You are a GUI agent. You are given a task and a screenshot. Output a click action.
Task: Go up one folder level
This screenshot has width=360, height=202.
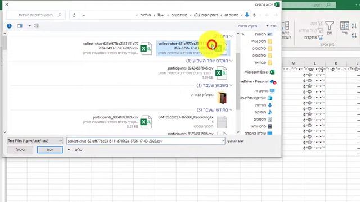click(254, 15)
